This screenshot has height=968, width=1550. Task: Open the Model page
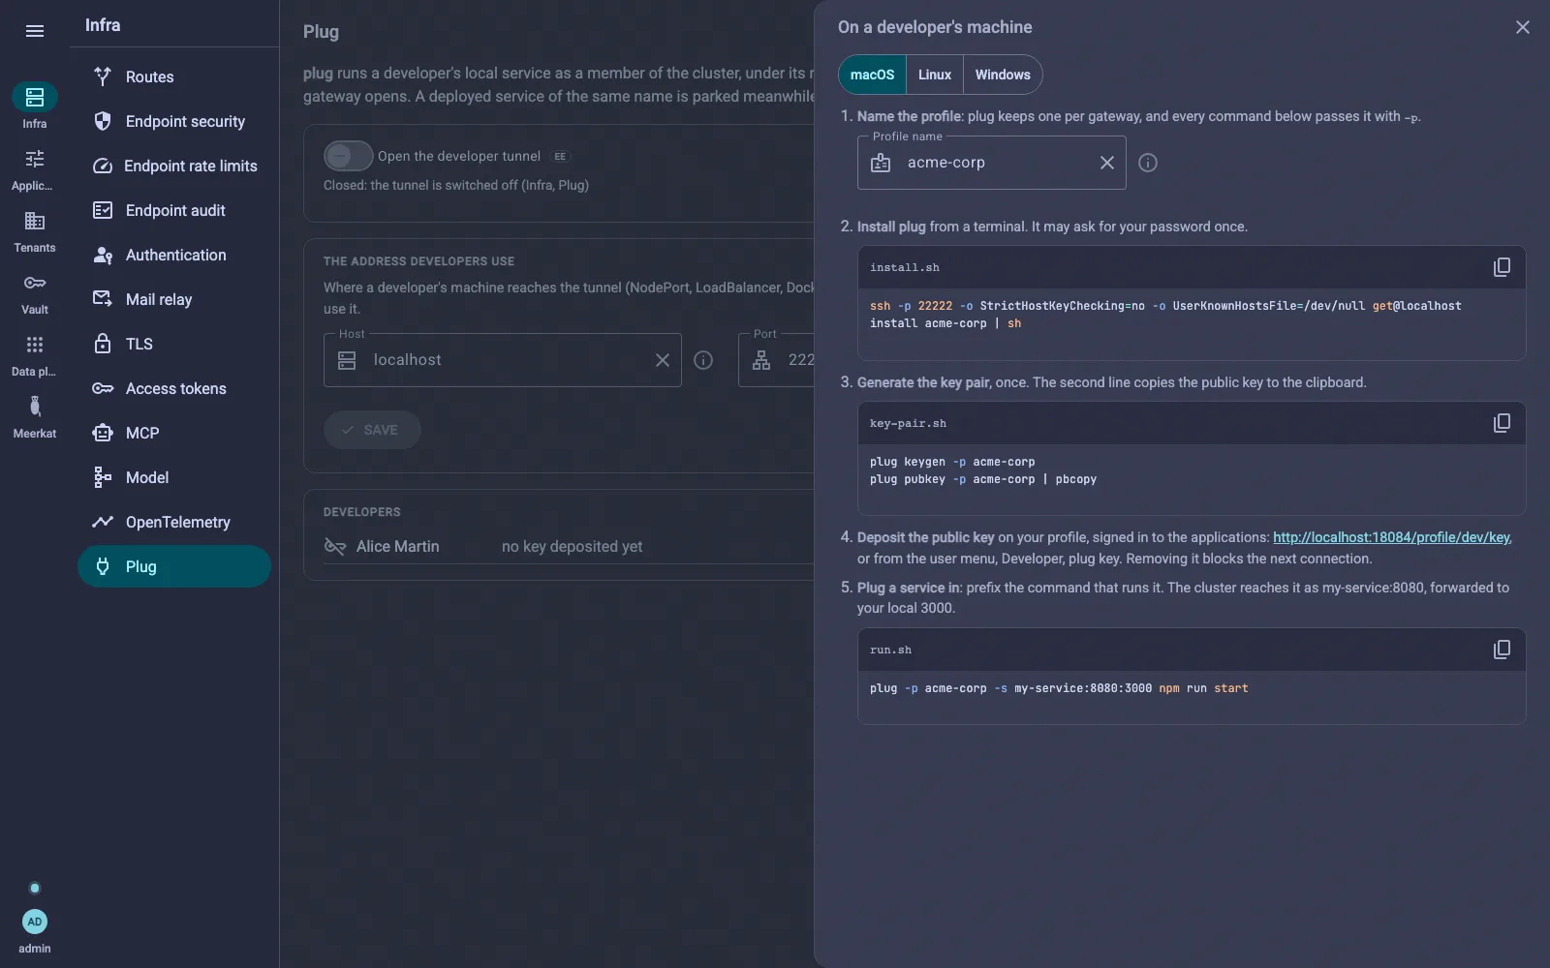coord(174,477)
